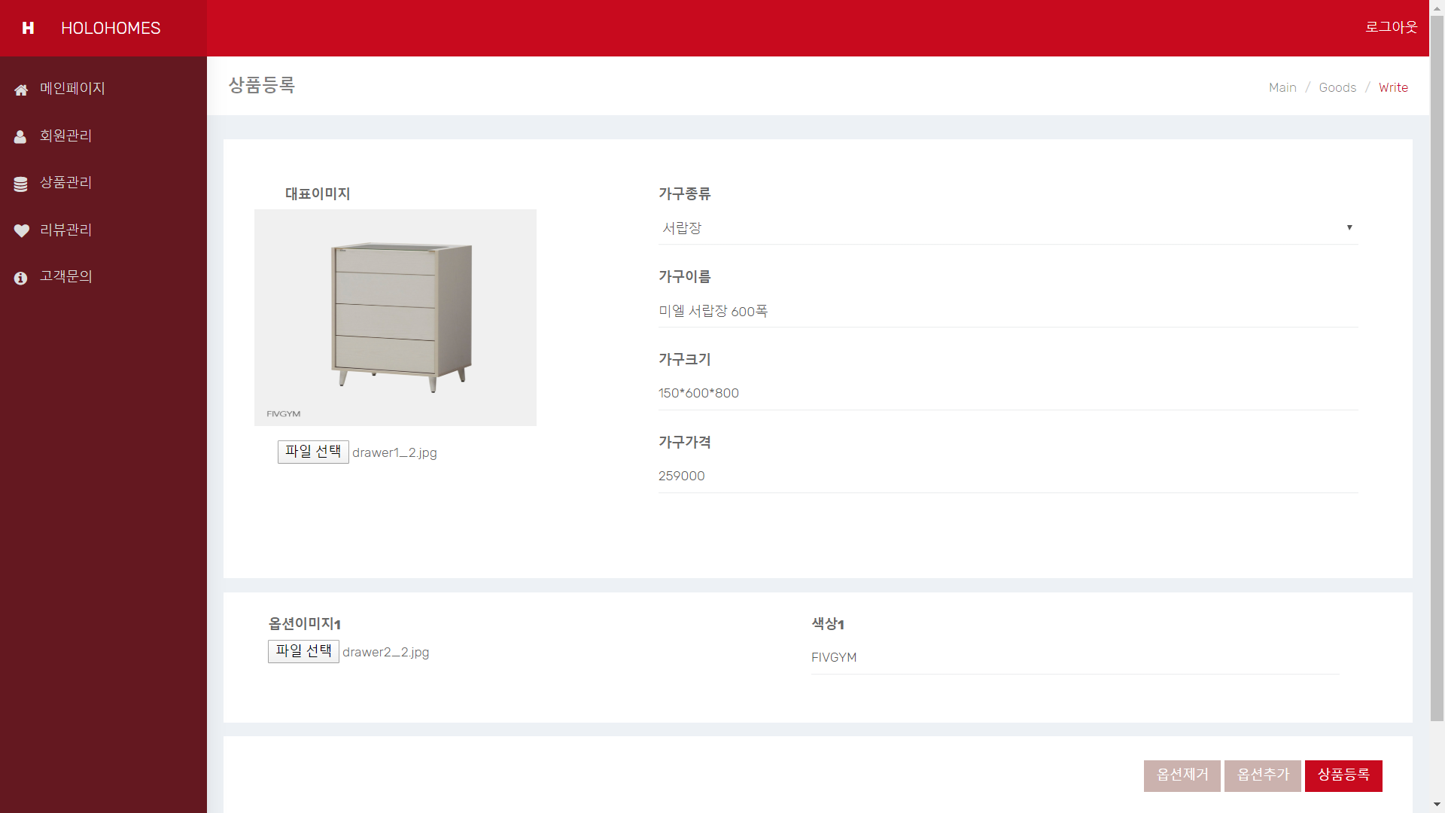
Task: Click 파일 선택 under 대표이미지
Action: [313, 452]
